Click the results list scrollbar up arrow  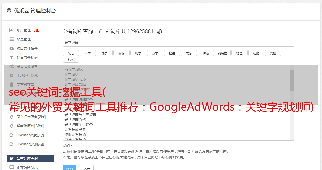(292, 68)
